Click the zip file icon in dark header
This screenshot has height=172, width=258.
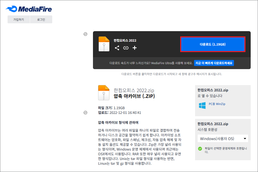tap(104, 44)
